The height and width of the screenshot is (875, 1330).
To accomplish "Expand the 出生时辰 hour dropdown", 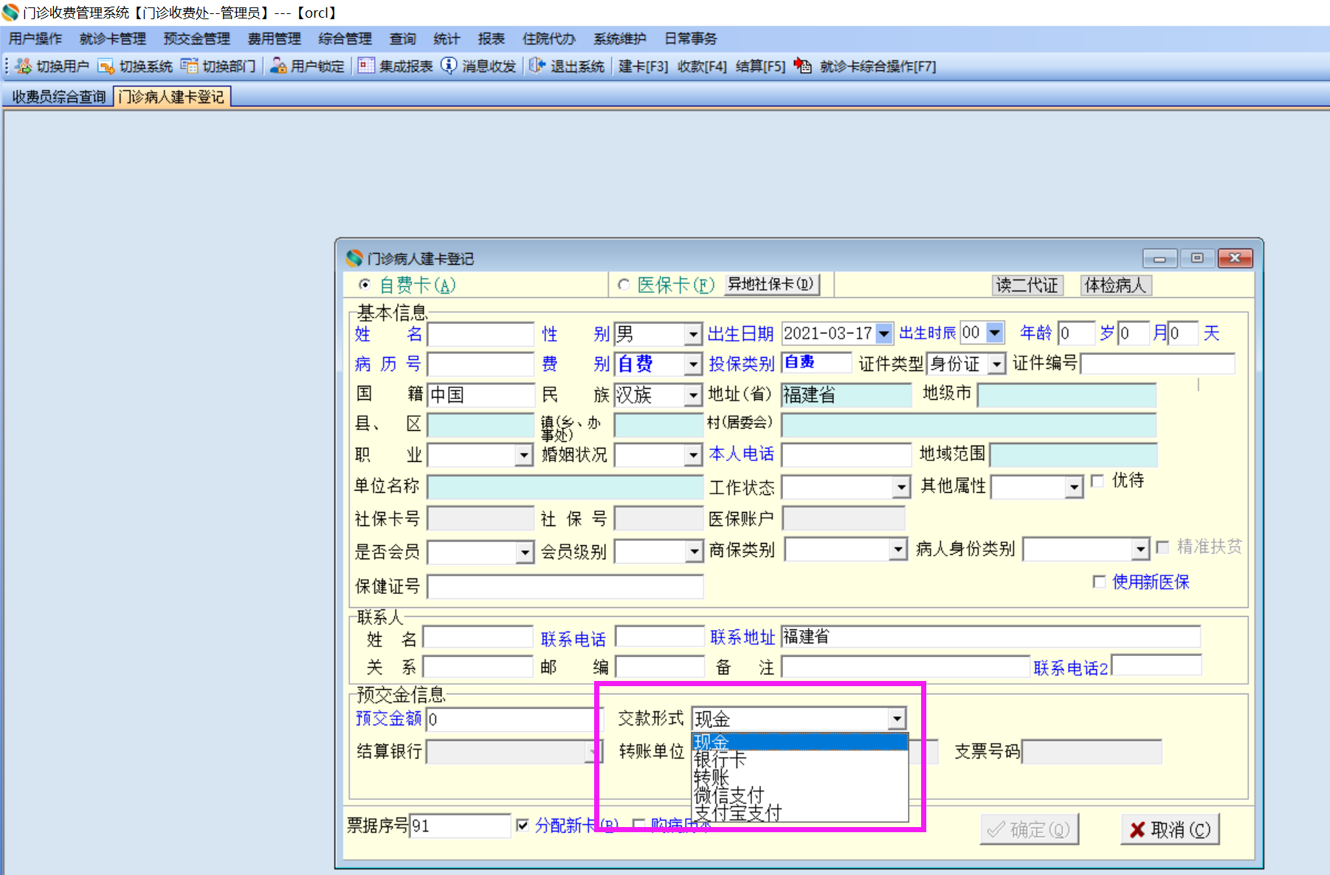I will [995, 333].
